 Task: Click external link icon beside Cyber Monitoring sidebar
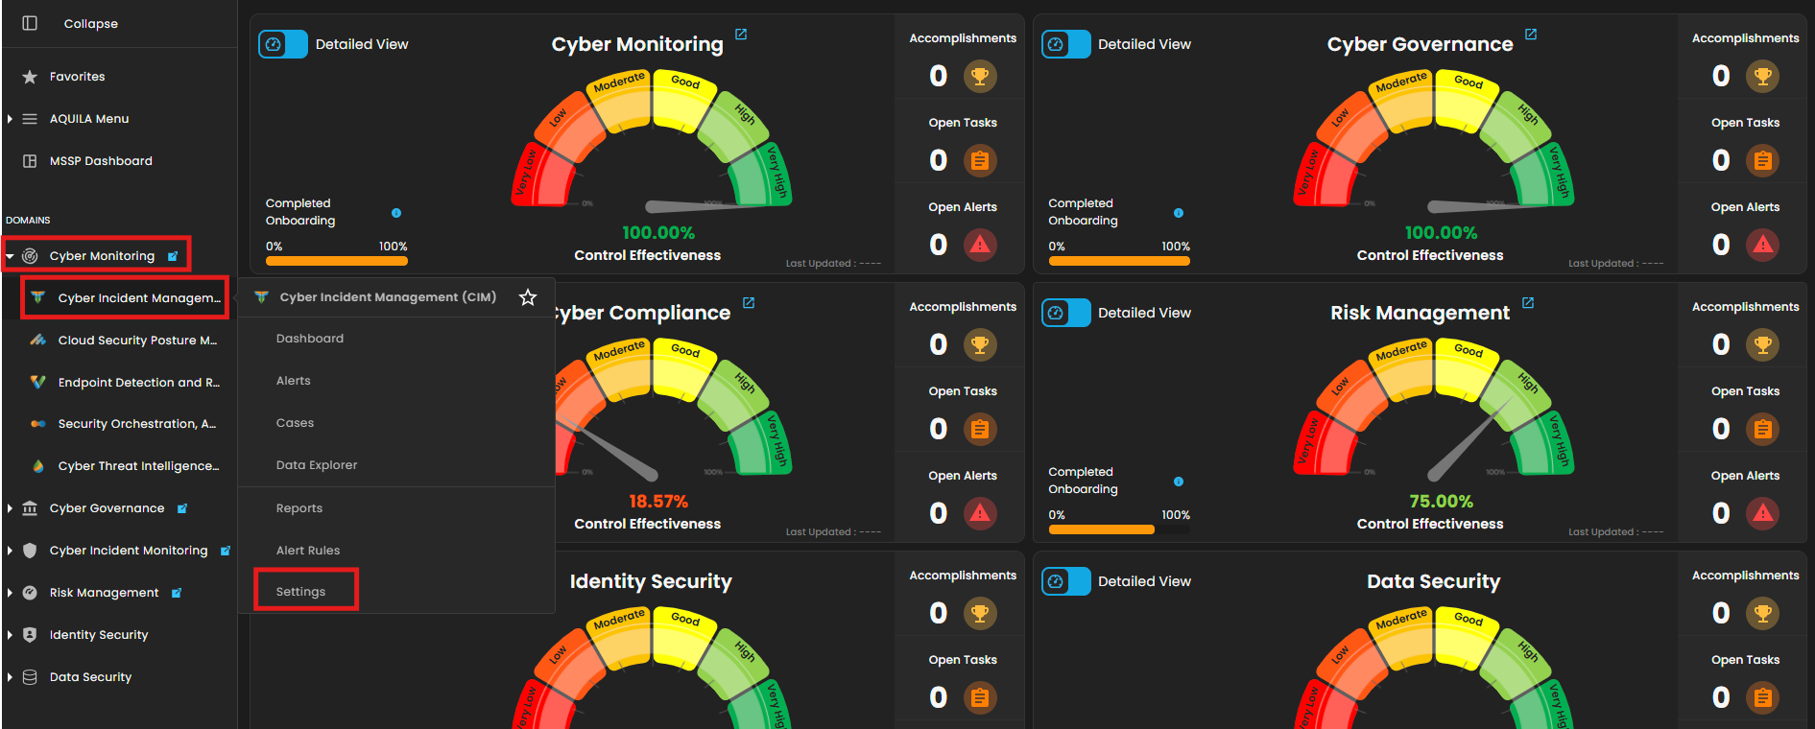[173, 256]
